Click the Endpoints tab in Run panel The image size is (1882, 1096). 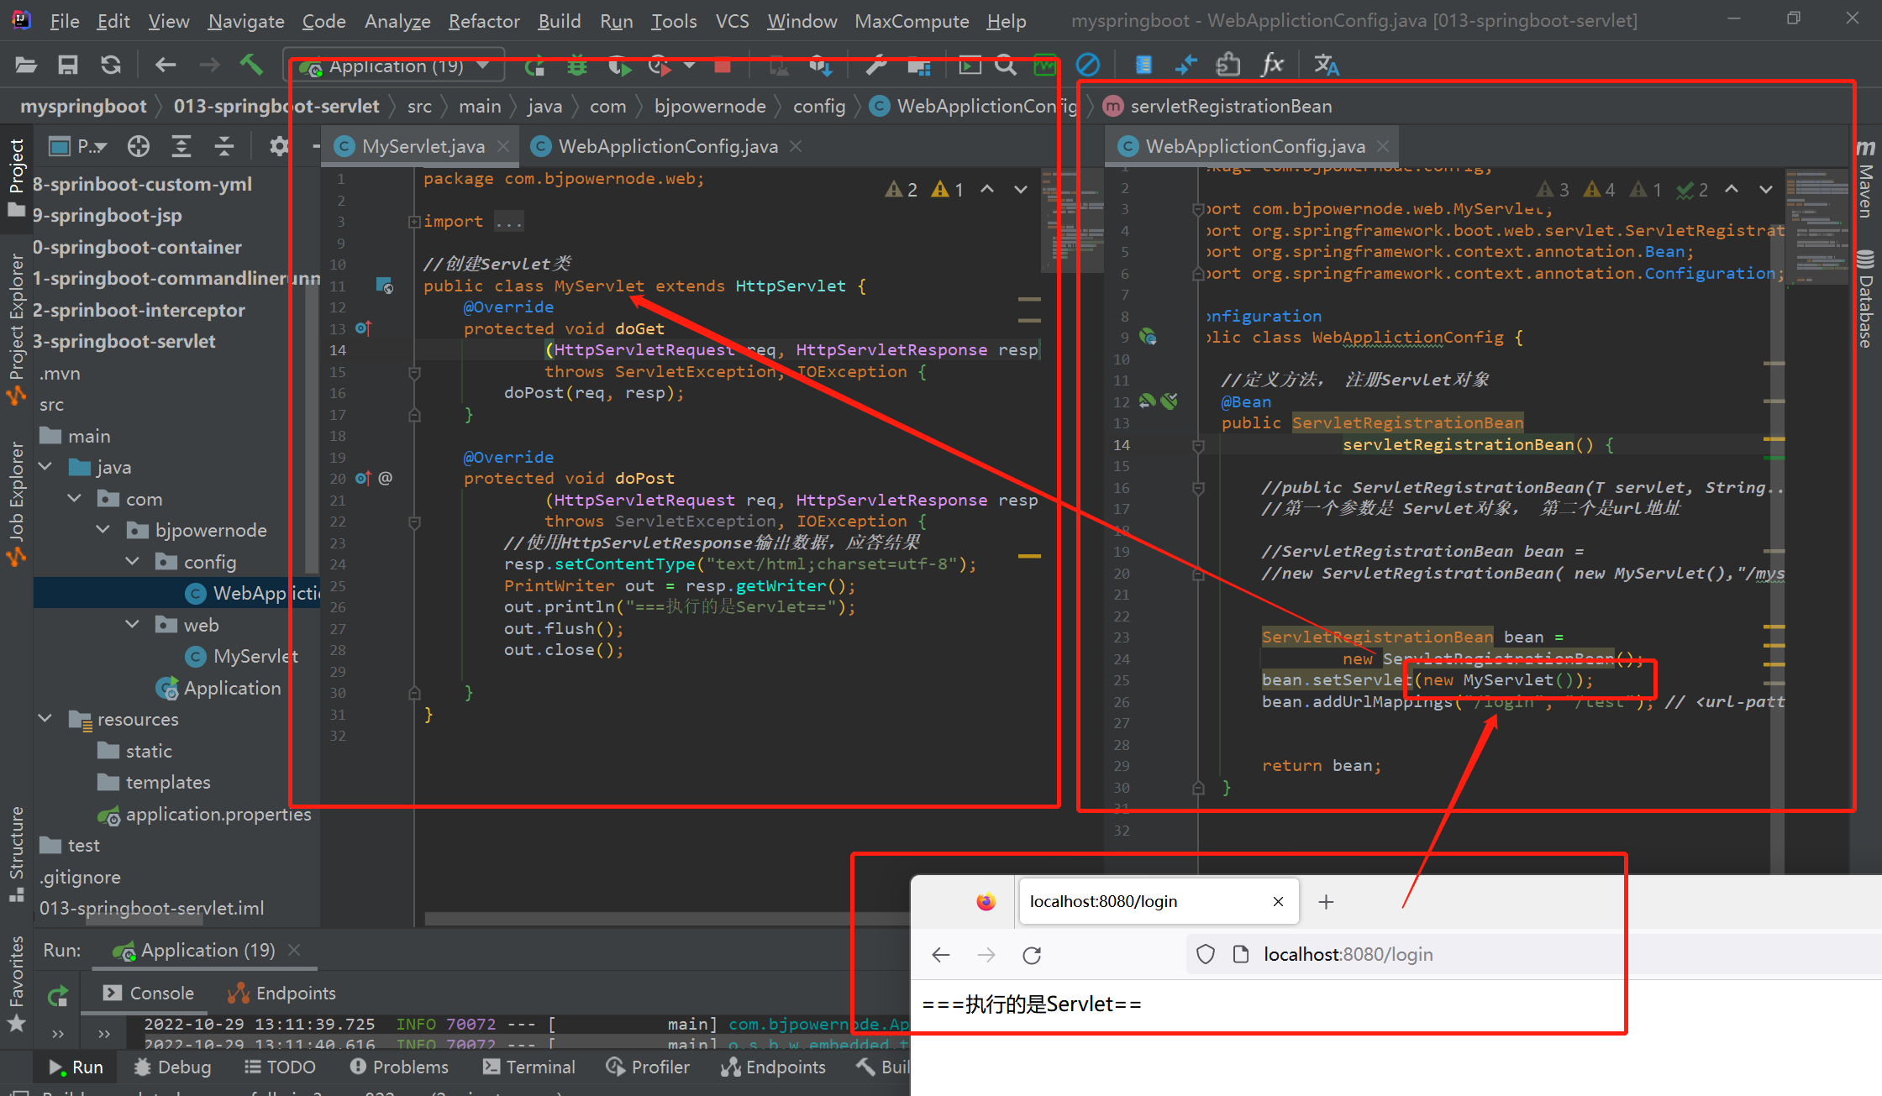[281, 994]
